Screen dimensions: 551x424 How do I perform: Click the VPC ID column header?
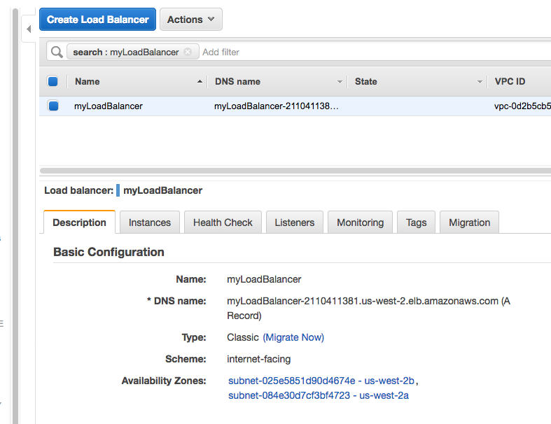(x=510, y=81)
